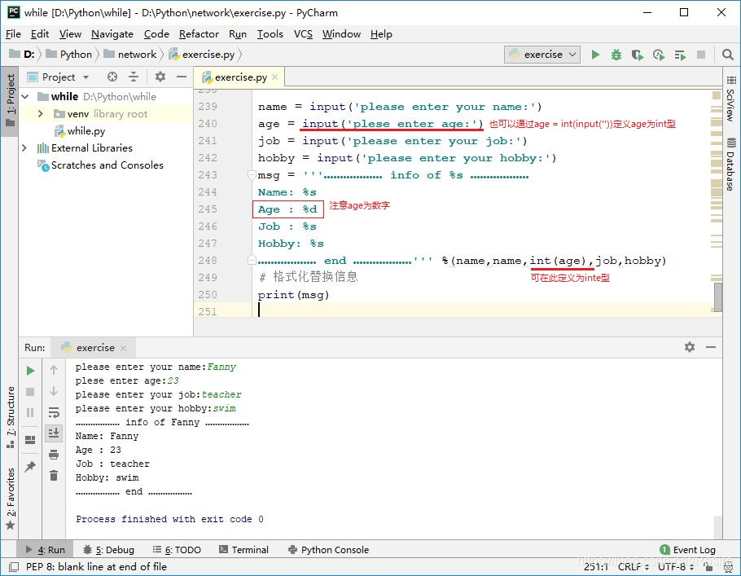Open Project panel settings gear

pyautogui.click(x=160, y=77)
